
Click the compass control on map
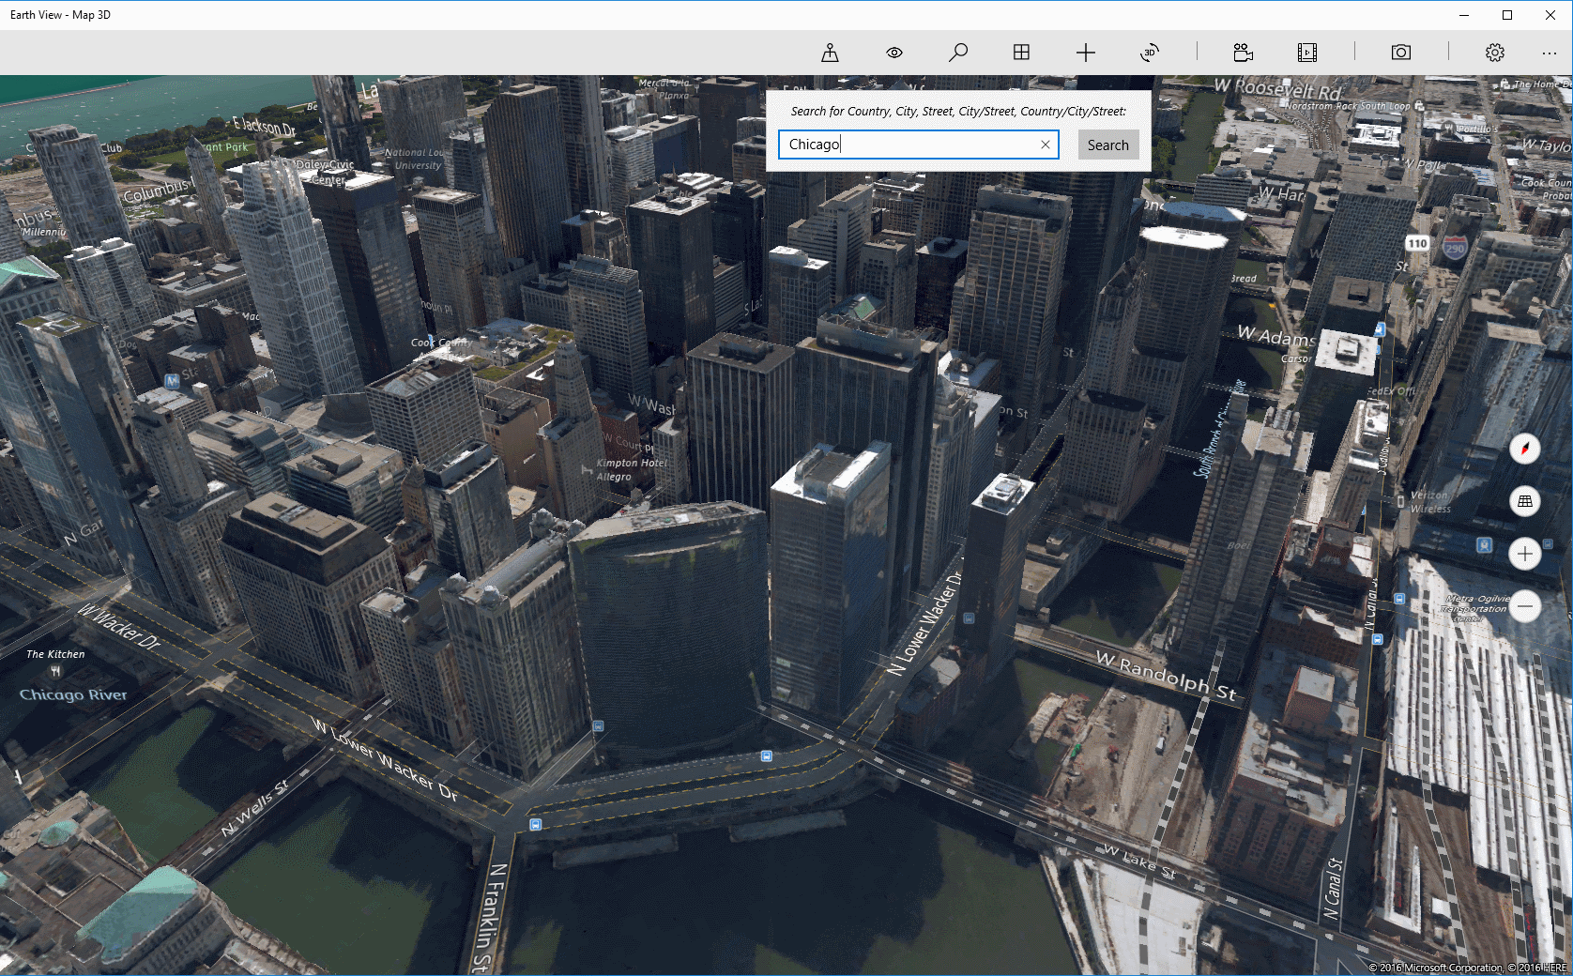tap(1524, 449)
